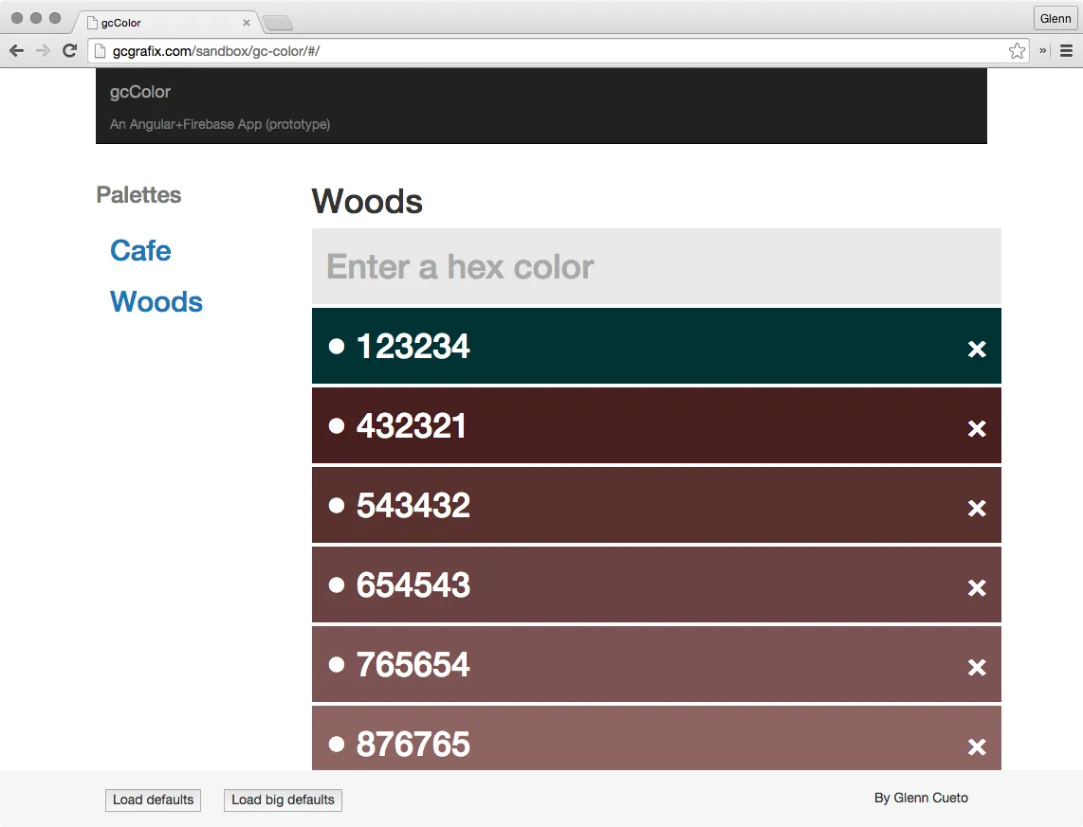Click the reload icon in the browser toolbar
This screenshot has width=1083, height=827.
(x=69, y=50)
